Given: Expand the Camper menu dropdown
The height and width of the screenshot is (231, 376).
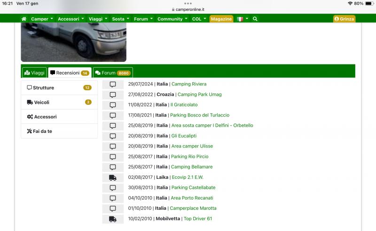Looking at the screenshot, I should 42,19.
